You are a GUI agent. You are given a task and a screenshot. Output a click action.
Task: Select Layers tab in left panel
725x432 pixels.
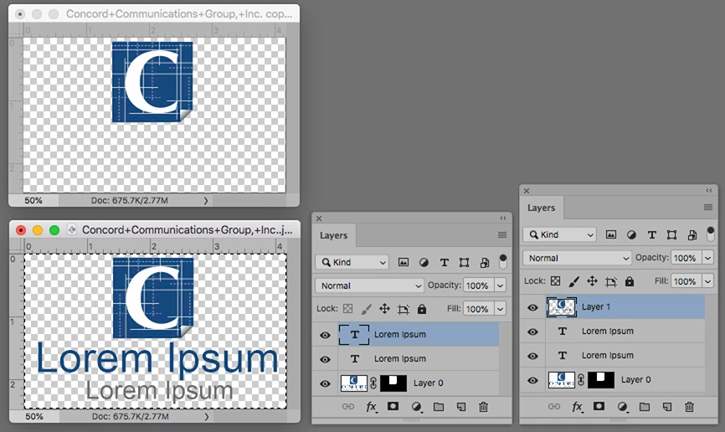pyautogui.click(x=333, y=235)
